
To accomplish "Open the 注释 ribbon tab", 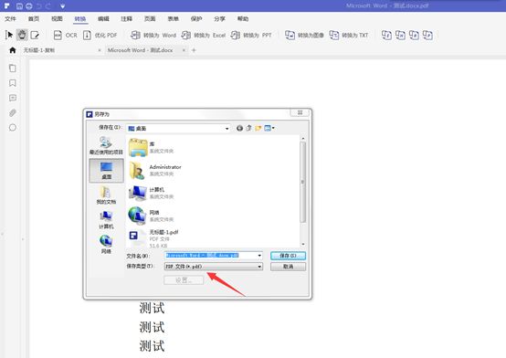I will coord(126,19).
